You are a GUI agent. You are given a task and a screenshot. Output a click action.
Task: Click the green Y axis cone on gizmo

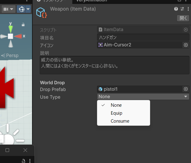click(11, 29)
